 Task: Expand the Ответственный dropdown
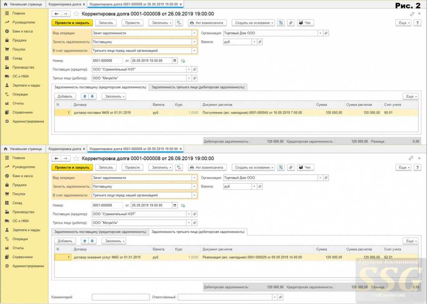coord(275,297)
